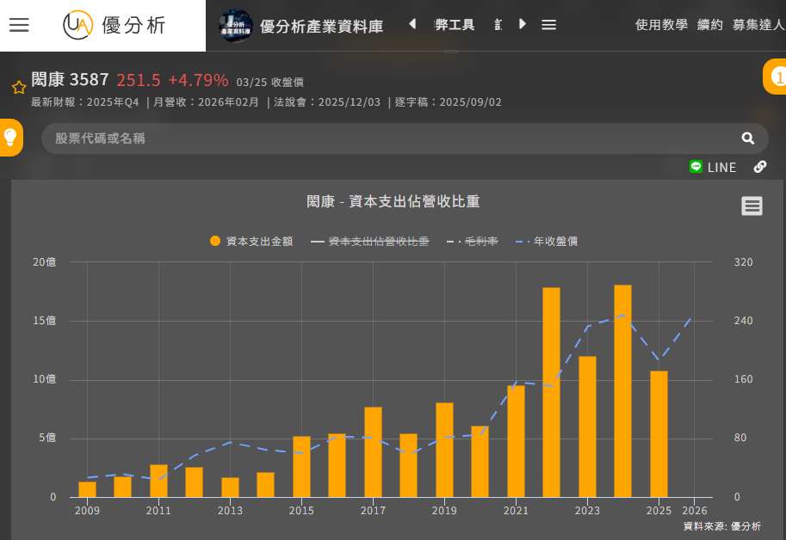Copy the page link with the chain icon
Image resolution: width=786 pixels, height=540 pixels.
pyautogui.click(x=760, y=167)
